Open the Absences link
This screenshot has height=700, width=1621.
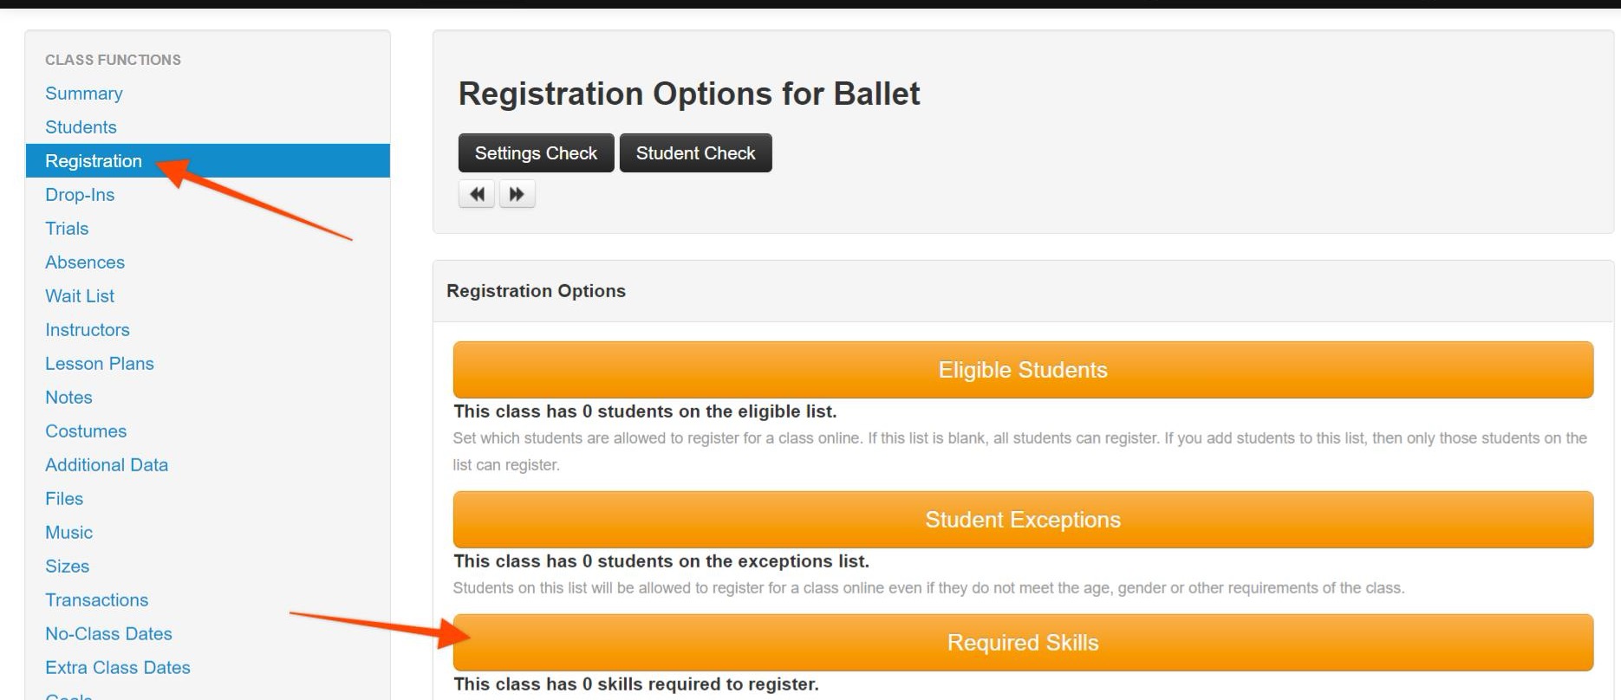pyautogui.click(x=85, y=262)
